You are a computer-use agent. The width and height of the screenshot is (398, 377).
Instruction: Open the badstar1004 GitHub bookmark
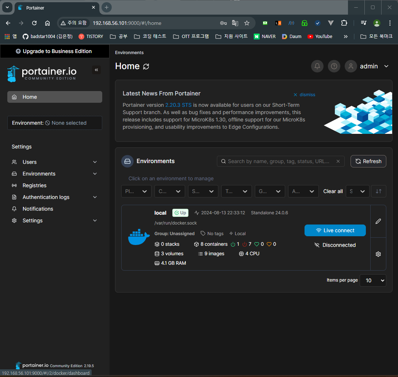click(x=47, y=37)
